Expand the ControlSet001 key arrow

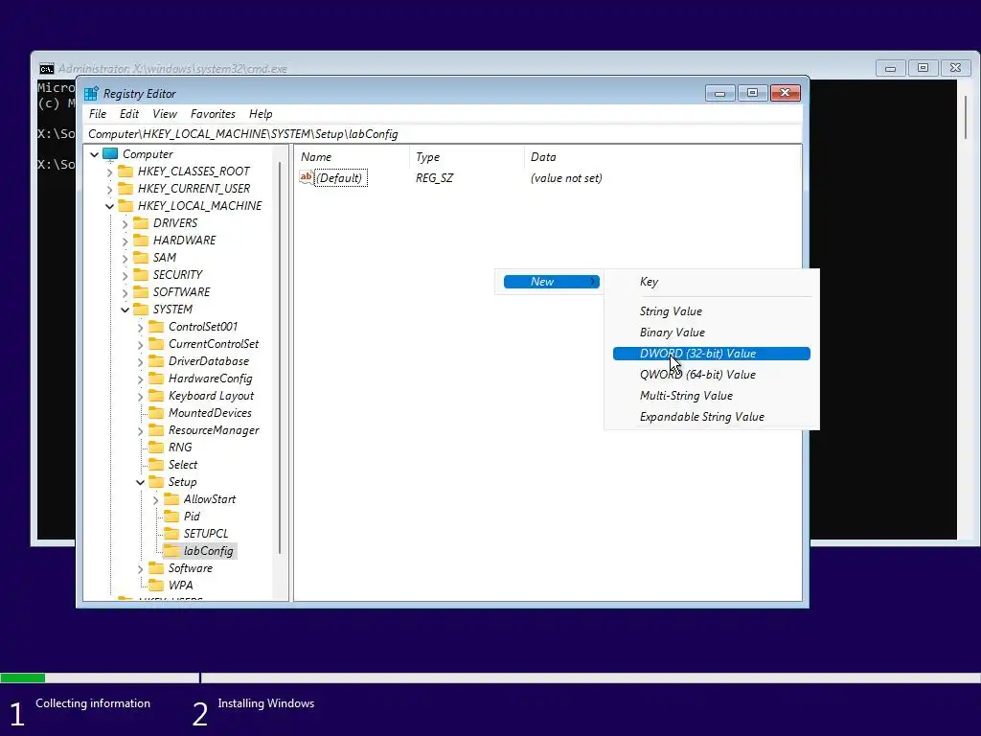(140, 328)
